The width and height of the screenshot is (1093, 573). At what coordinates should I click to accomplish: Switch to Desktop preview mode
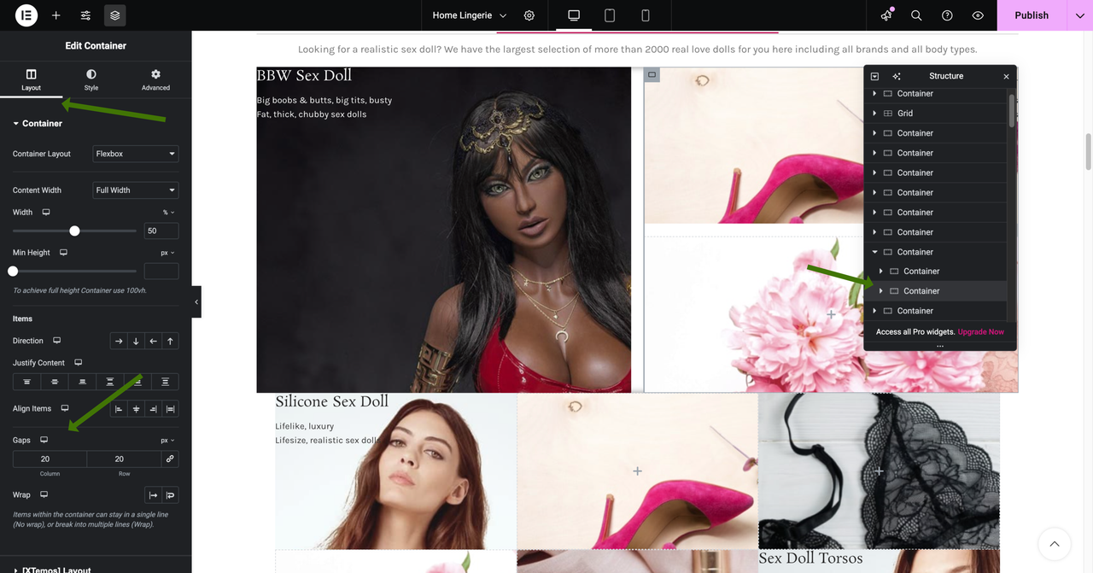[574, 15]
